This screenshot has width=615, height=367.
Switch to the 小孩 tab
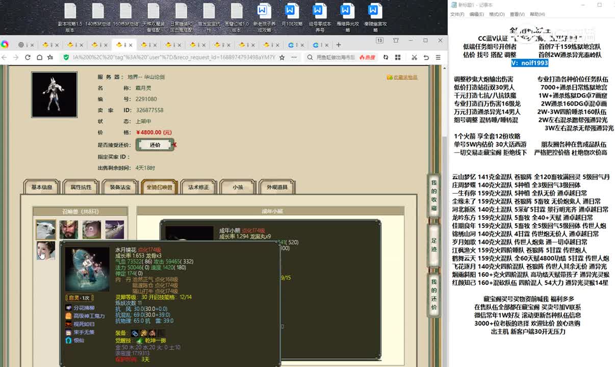point(238,187)
